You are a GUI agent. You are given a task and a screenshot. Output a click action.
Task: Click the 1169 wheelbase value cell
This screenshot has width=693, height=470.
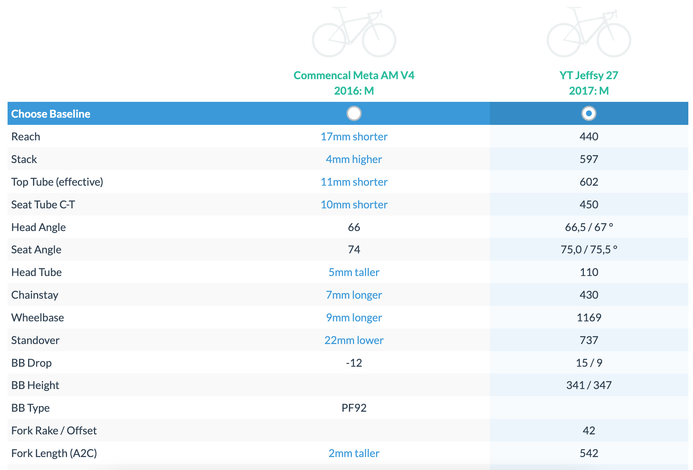click(589, 317)
